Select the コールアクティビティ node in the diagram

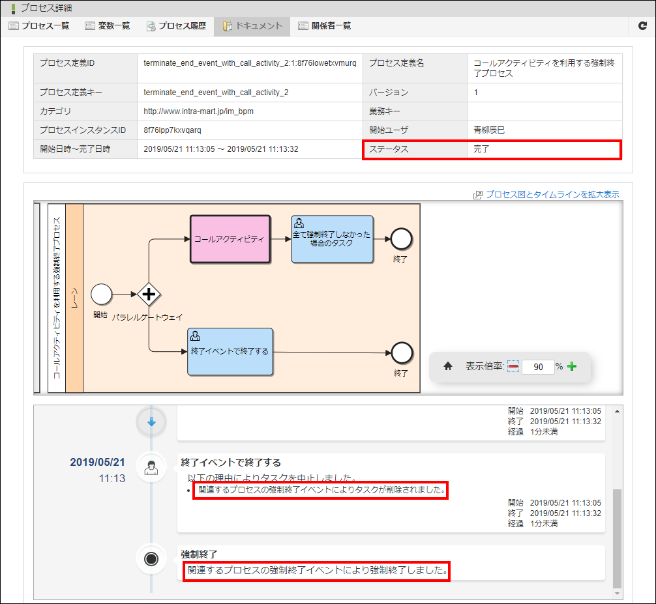pyautogui.click(x=230, y=240)
